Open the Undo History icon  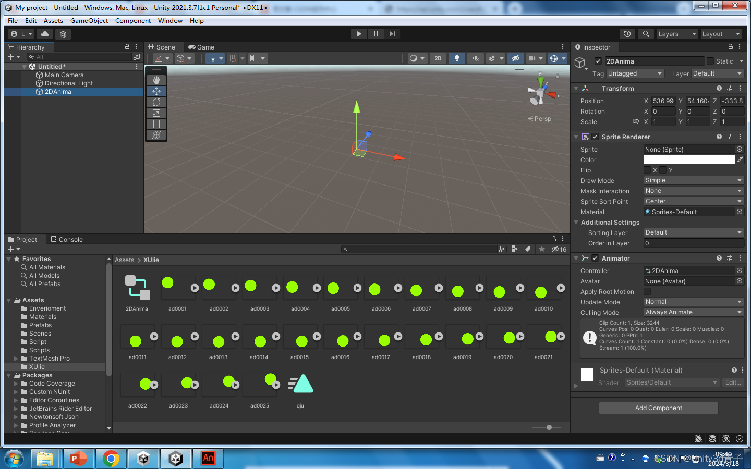(x=627, y=34)
